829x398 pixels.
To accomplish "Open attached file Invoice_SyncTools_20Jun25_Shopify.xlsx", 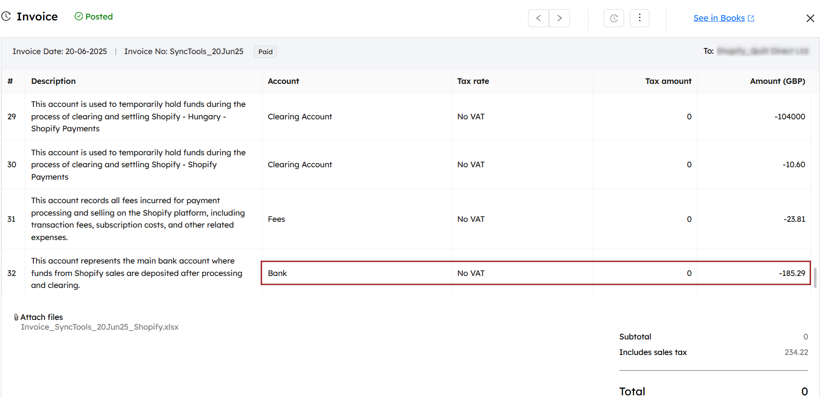I will [100, 327].
